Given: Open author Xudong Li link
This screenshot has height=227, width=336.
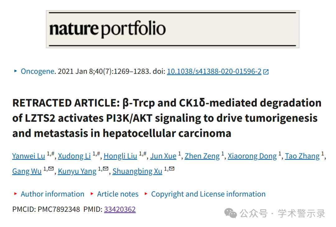Looking at the screenshot, I should click(74, 156).
